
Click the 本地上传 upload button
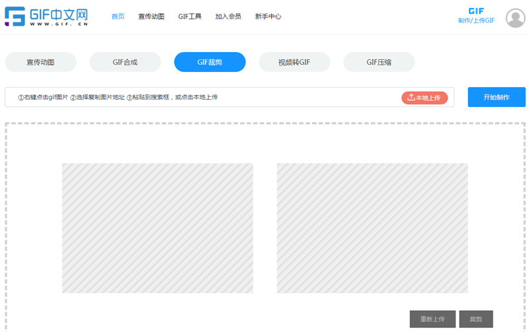click(x=425, y=98)
